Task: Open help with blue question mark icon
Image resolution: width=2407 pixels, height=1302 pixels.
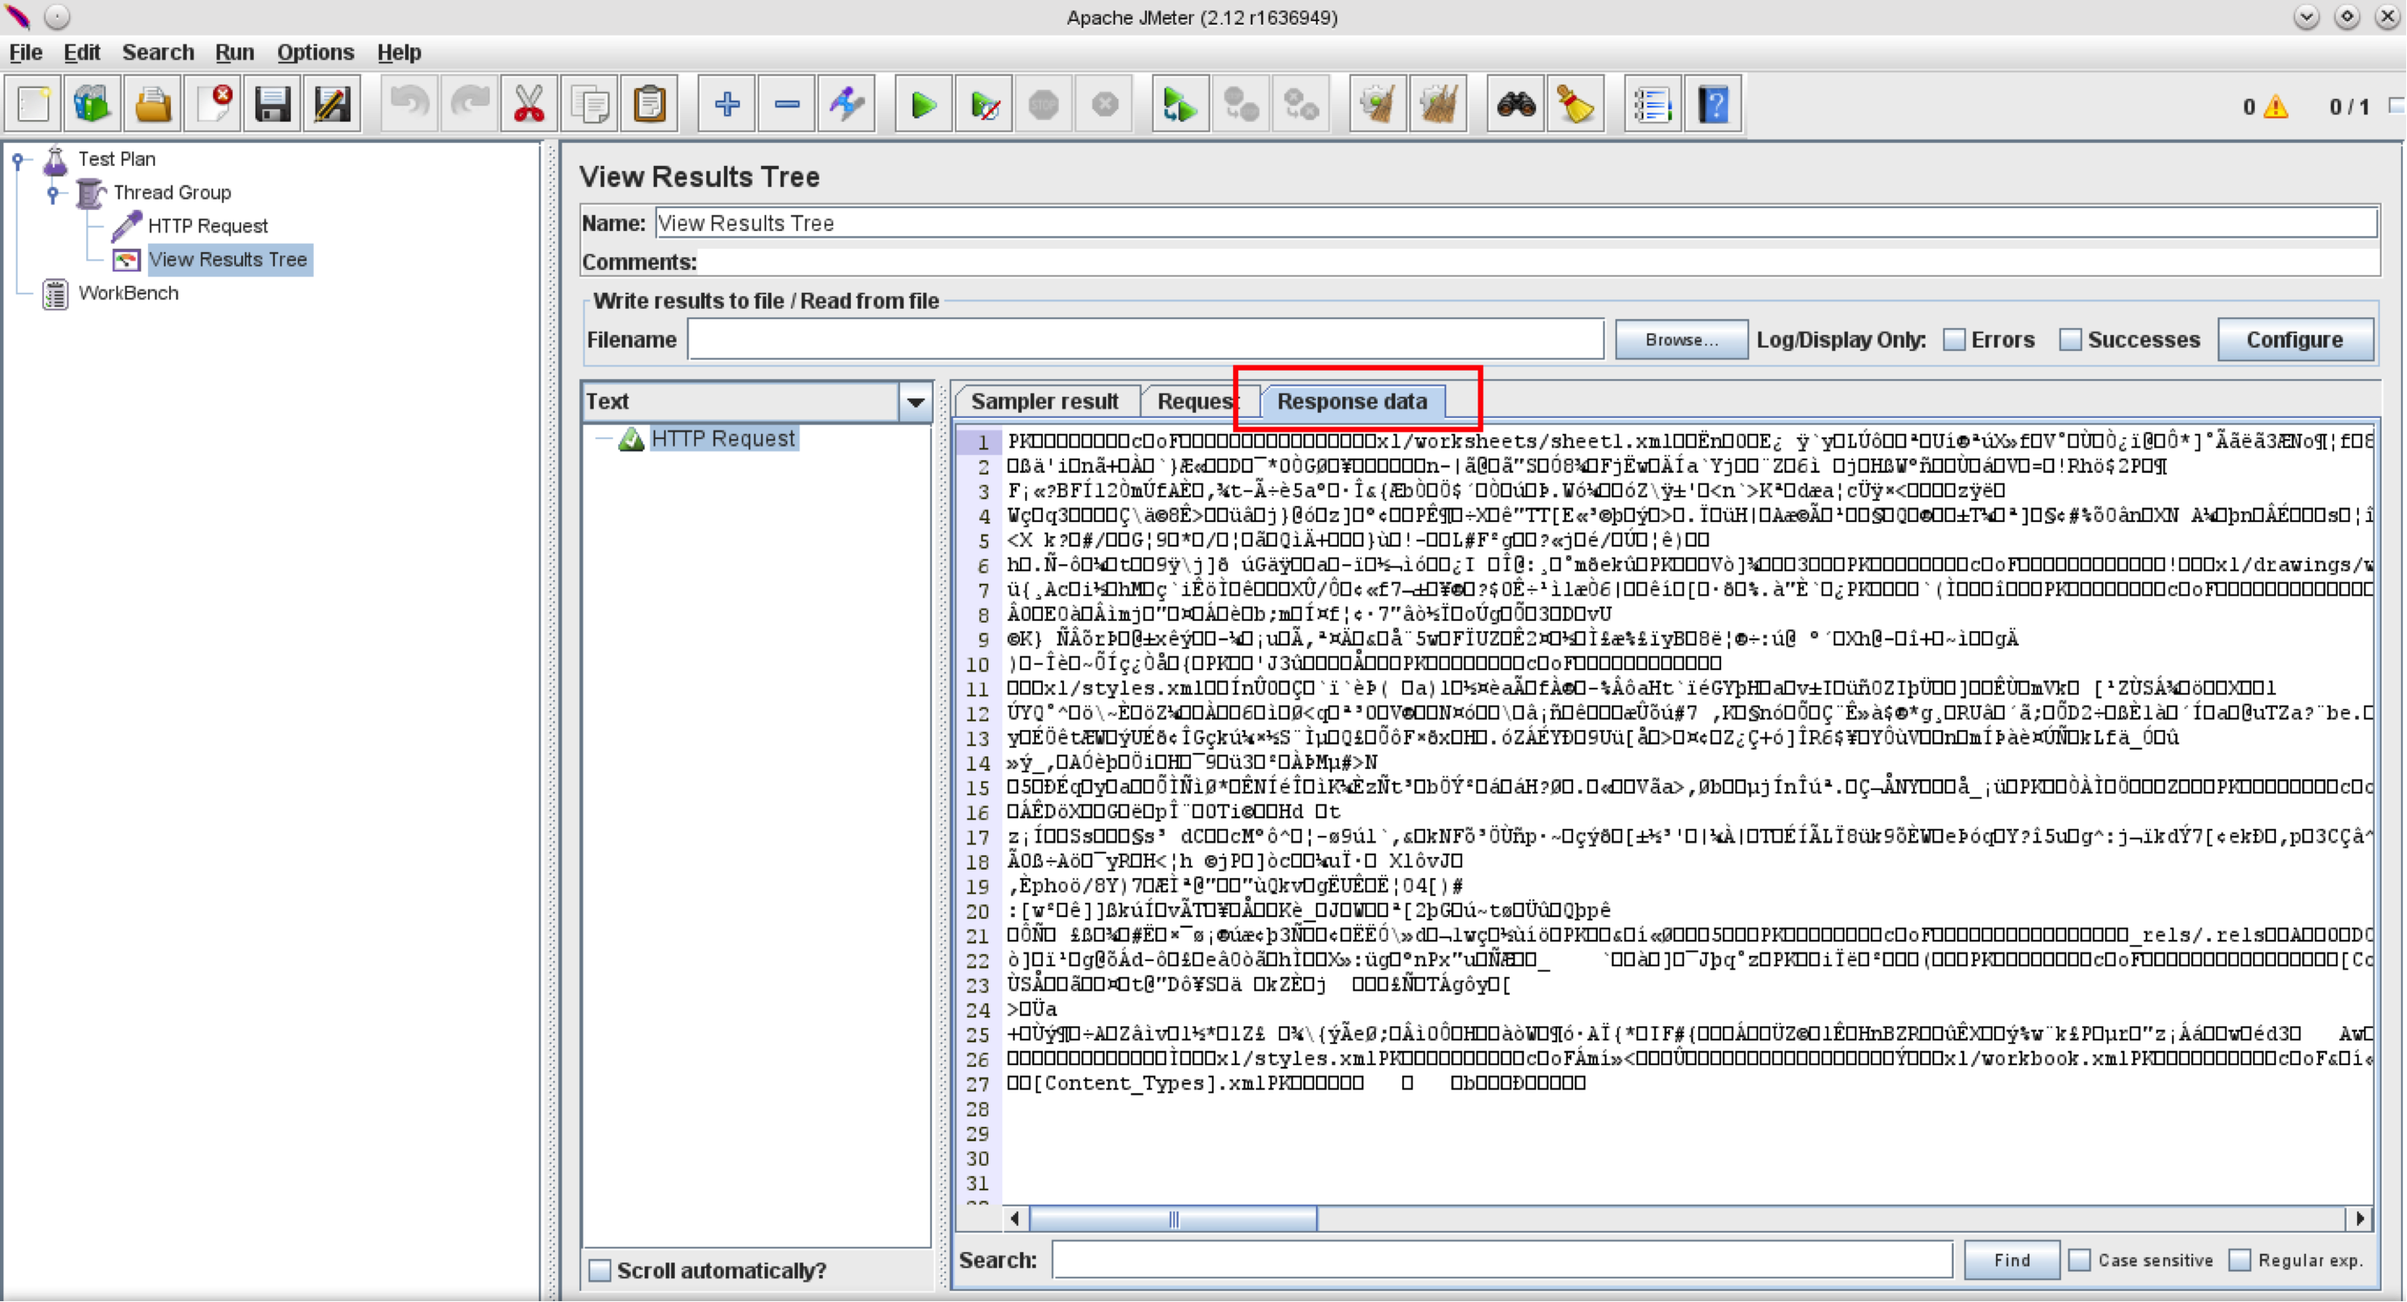Action: point(1713,105)
